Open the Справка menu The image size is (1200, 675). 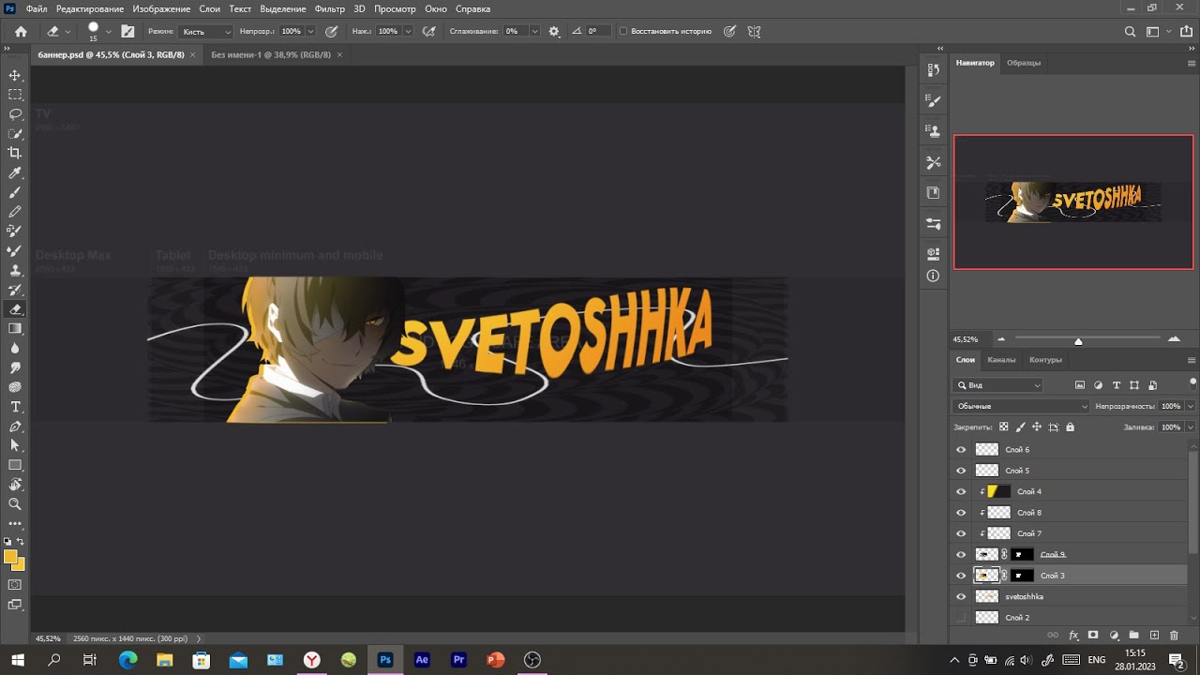pos(472,8)
